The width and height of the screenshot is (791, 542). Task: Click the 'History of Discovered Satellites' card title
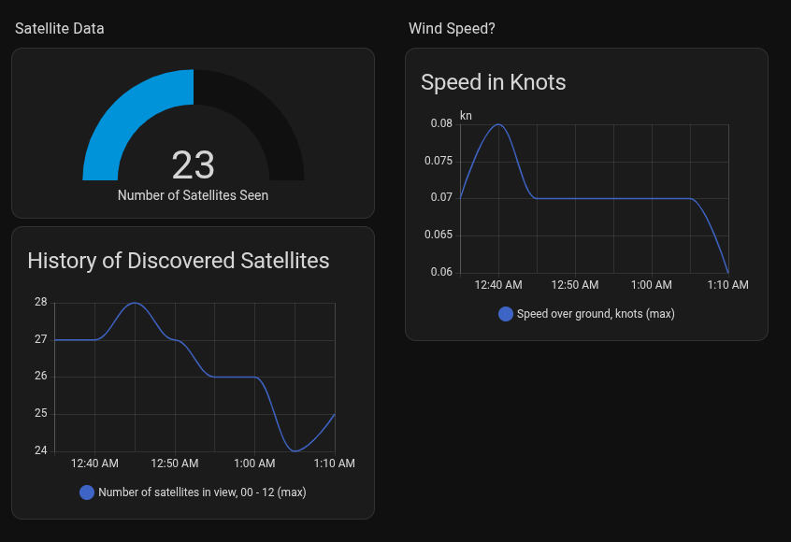pyautogui.click(x=179, y=261)
